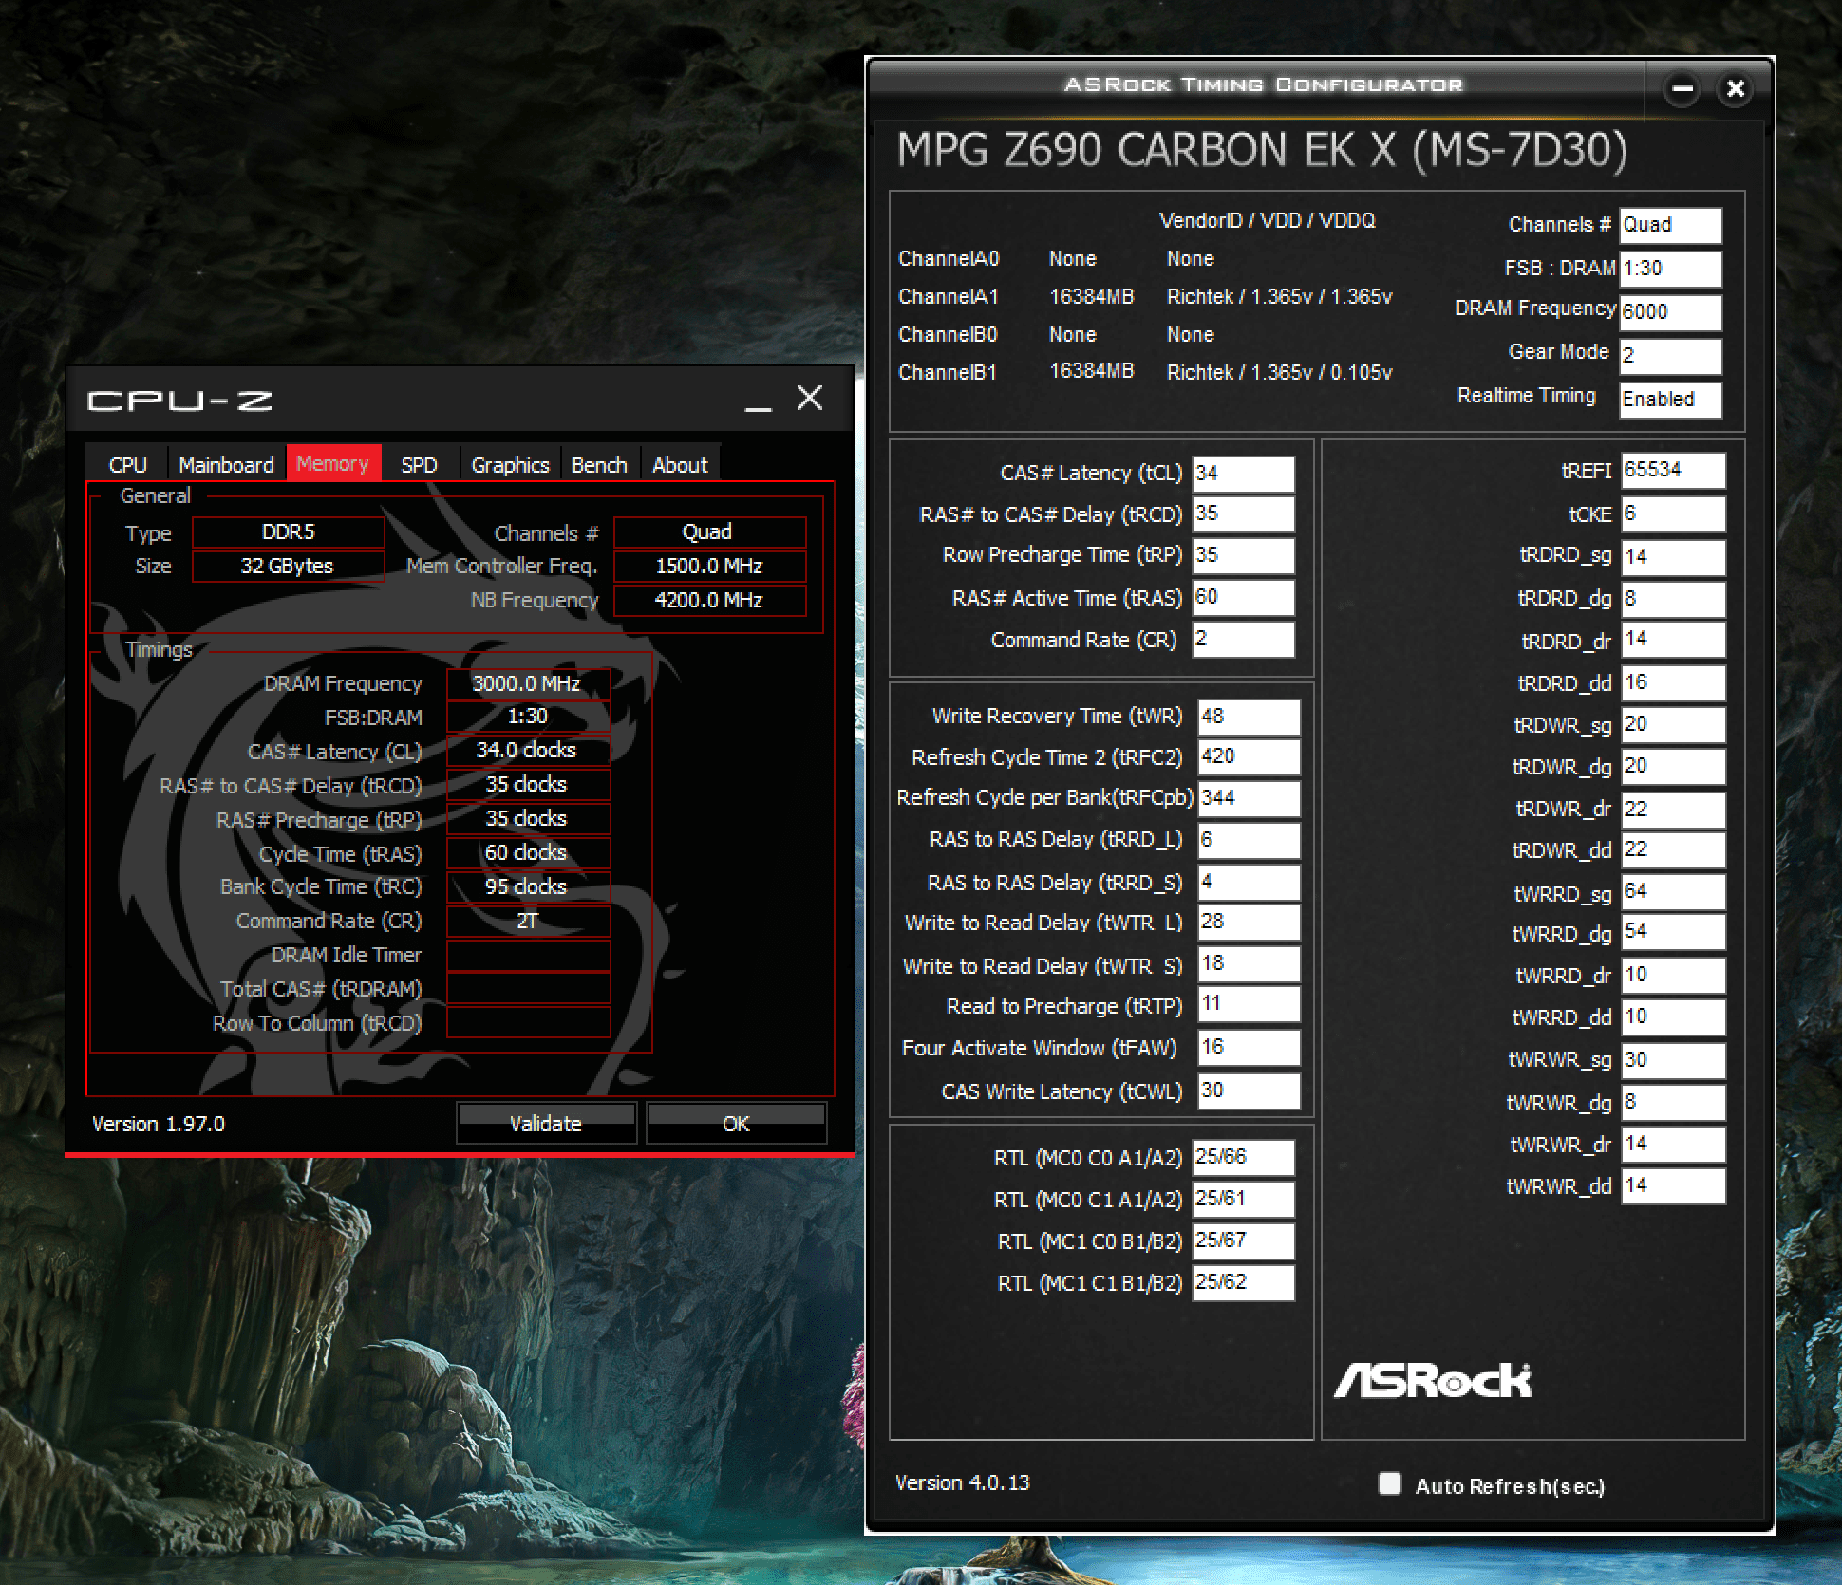
Task: Click the tCKE field
Action: coord(1673,514)
